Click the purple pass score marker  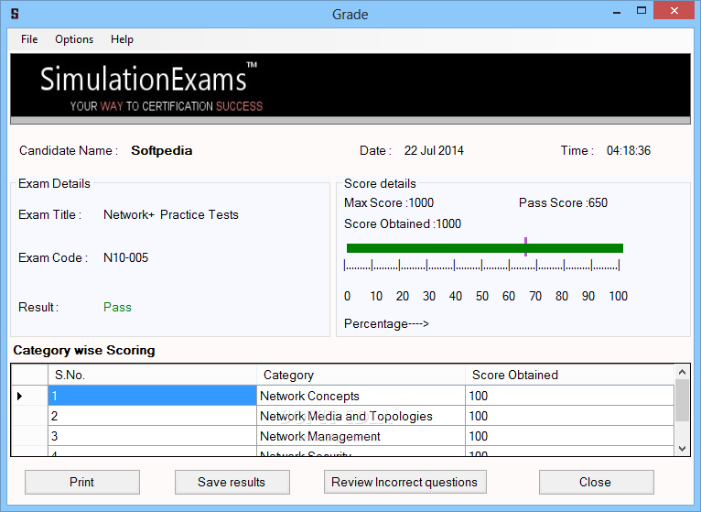point(525,246)
